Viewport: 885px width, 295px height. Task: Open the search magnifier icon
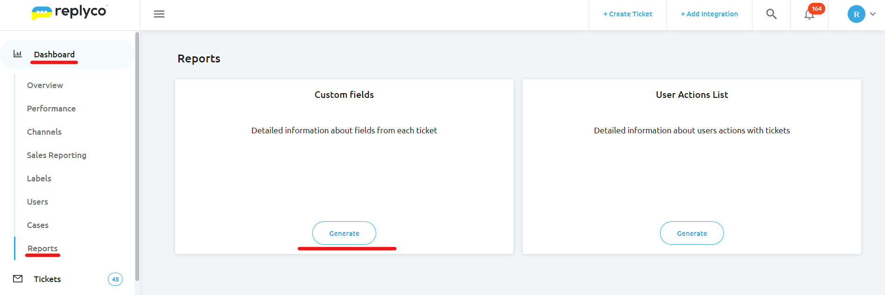[771, 14]
